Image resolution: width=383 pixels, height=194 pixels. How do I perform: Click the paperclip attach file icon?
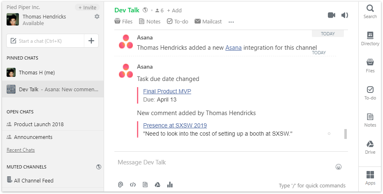click(x=121, y=185)
